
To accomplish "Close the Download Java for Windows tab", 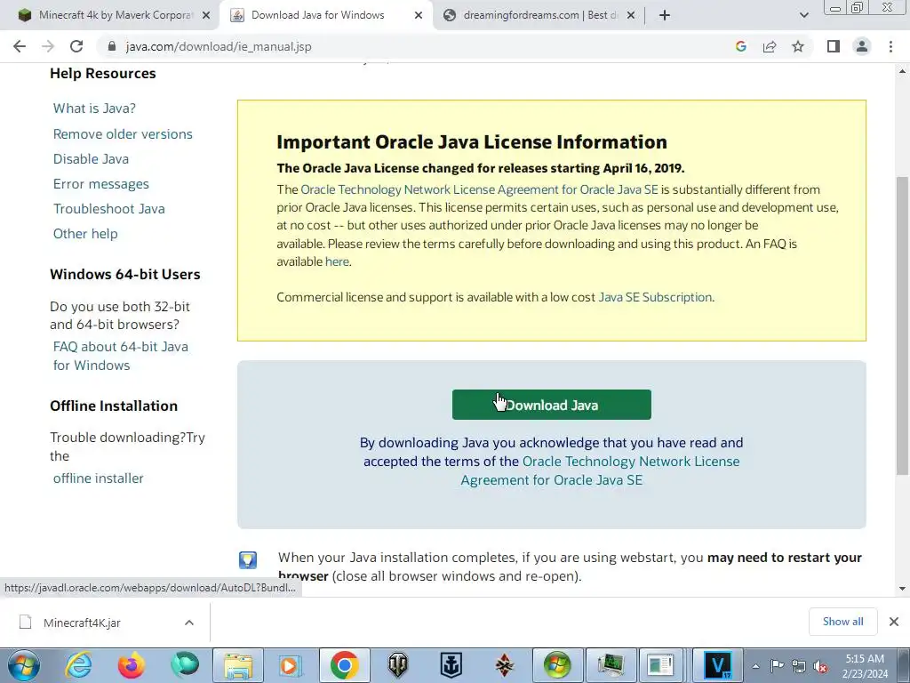I will (419, 16).
